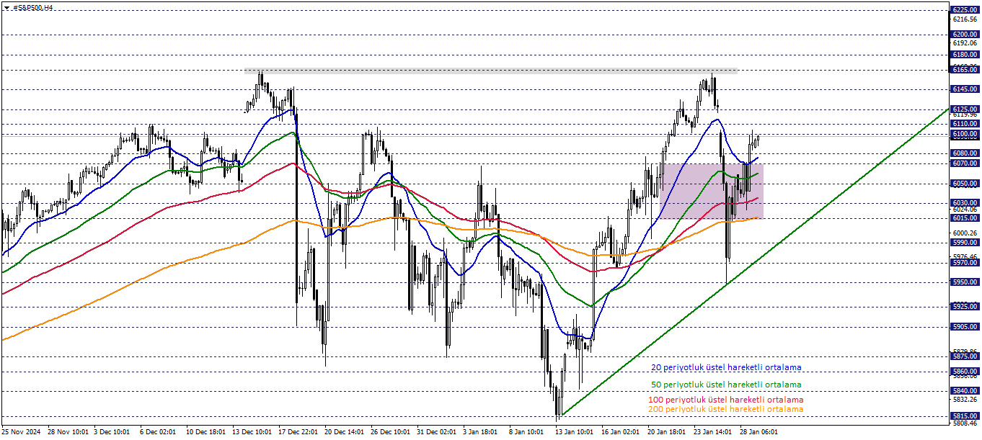Image resolution: width=982 pixels, height=440 pixels.
Task: Click the 6015.00 price level label
Action: pos(965,218)
